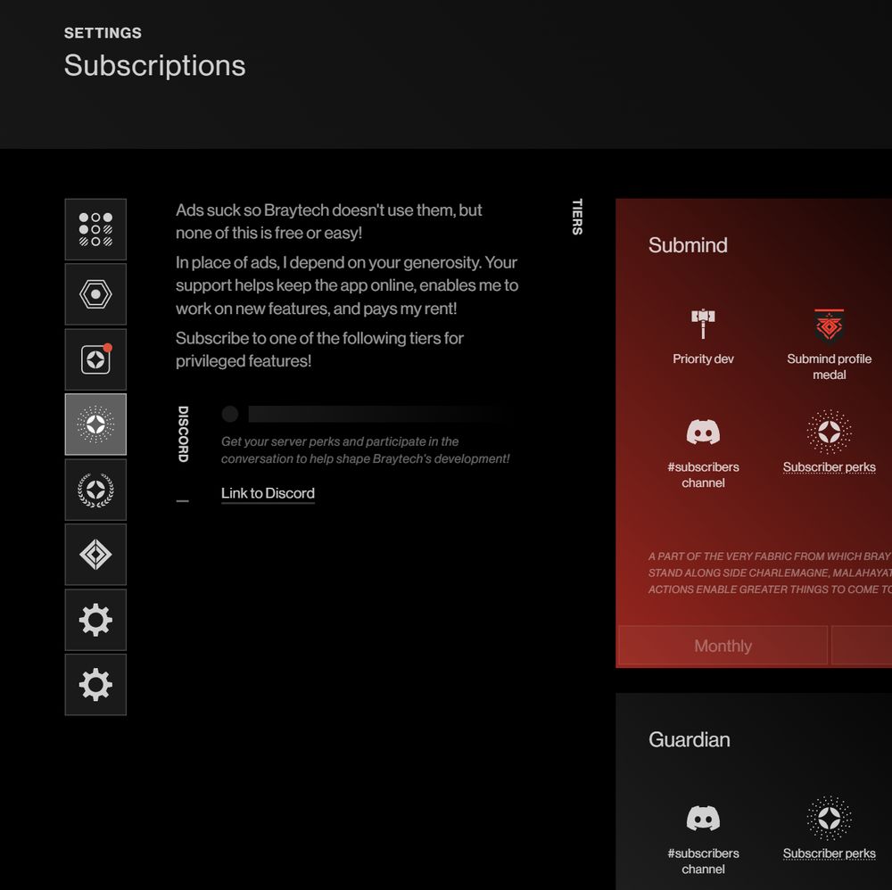The image size is (892, 890).
Task: Click the upper gear settings sidebar icon
Action: 95,620
